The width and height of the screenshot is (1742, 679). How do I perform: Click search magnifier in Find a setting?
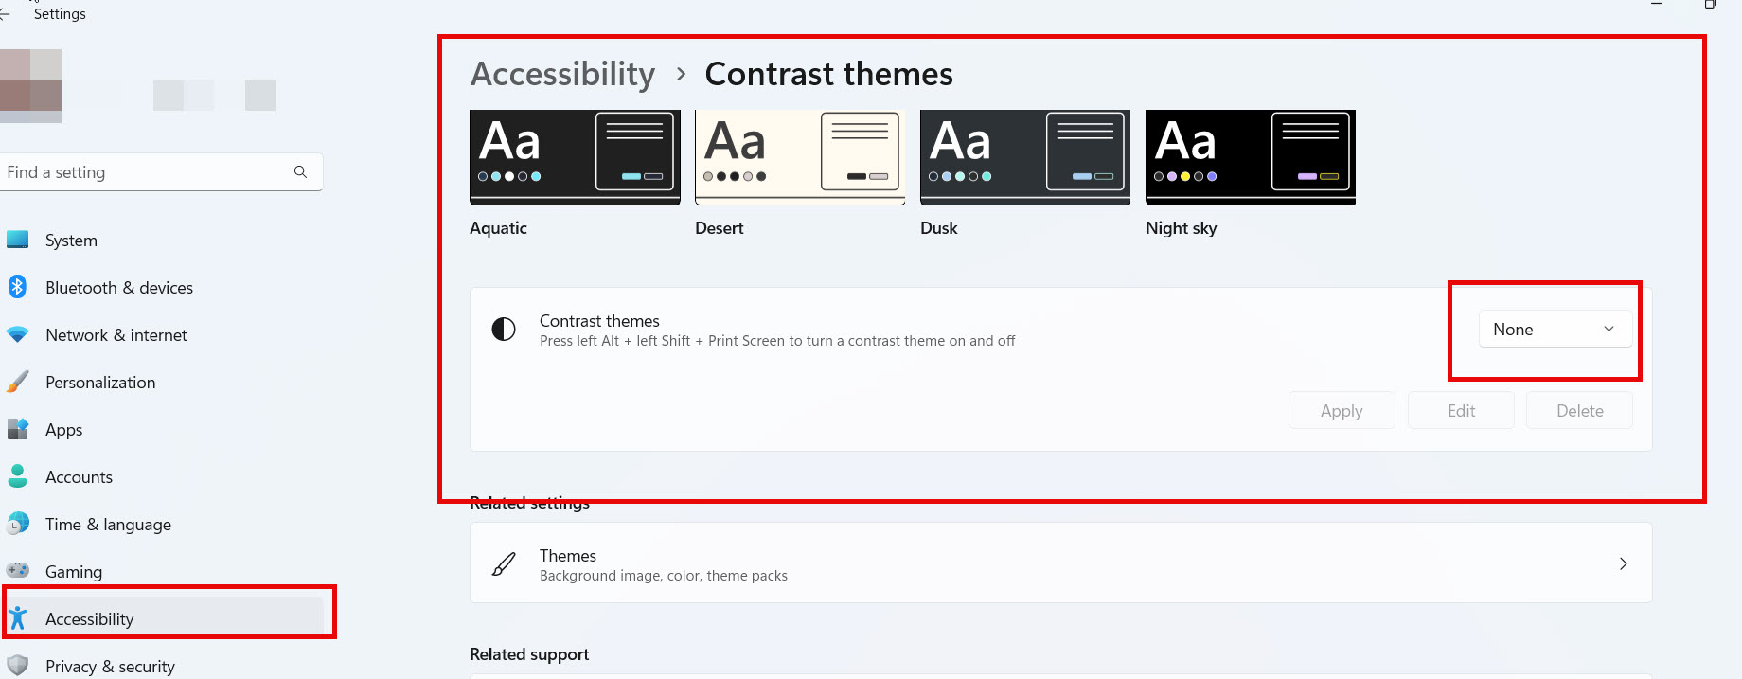coord(300,172)
